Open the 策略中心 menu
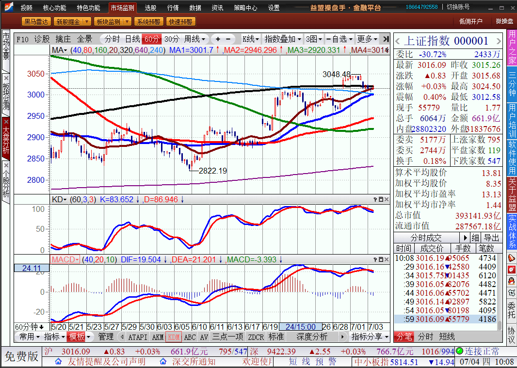This screenshot has height=368, width=517. tap(245, 8)
